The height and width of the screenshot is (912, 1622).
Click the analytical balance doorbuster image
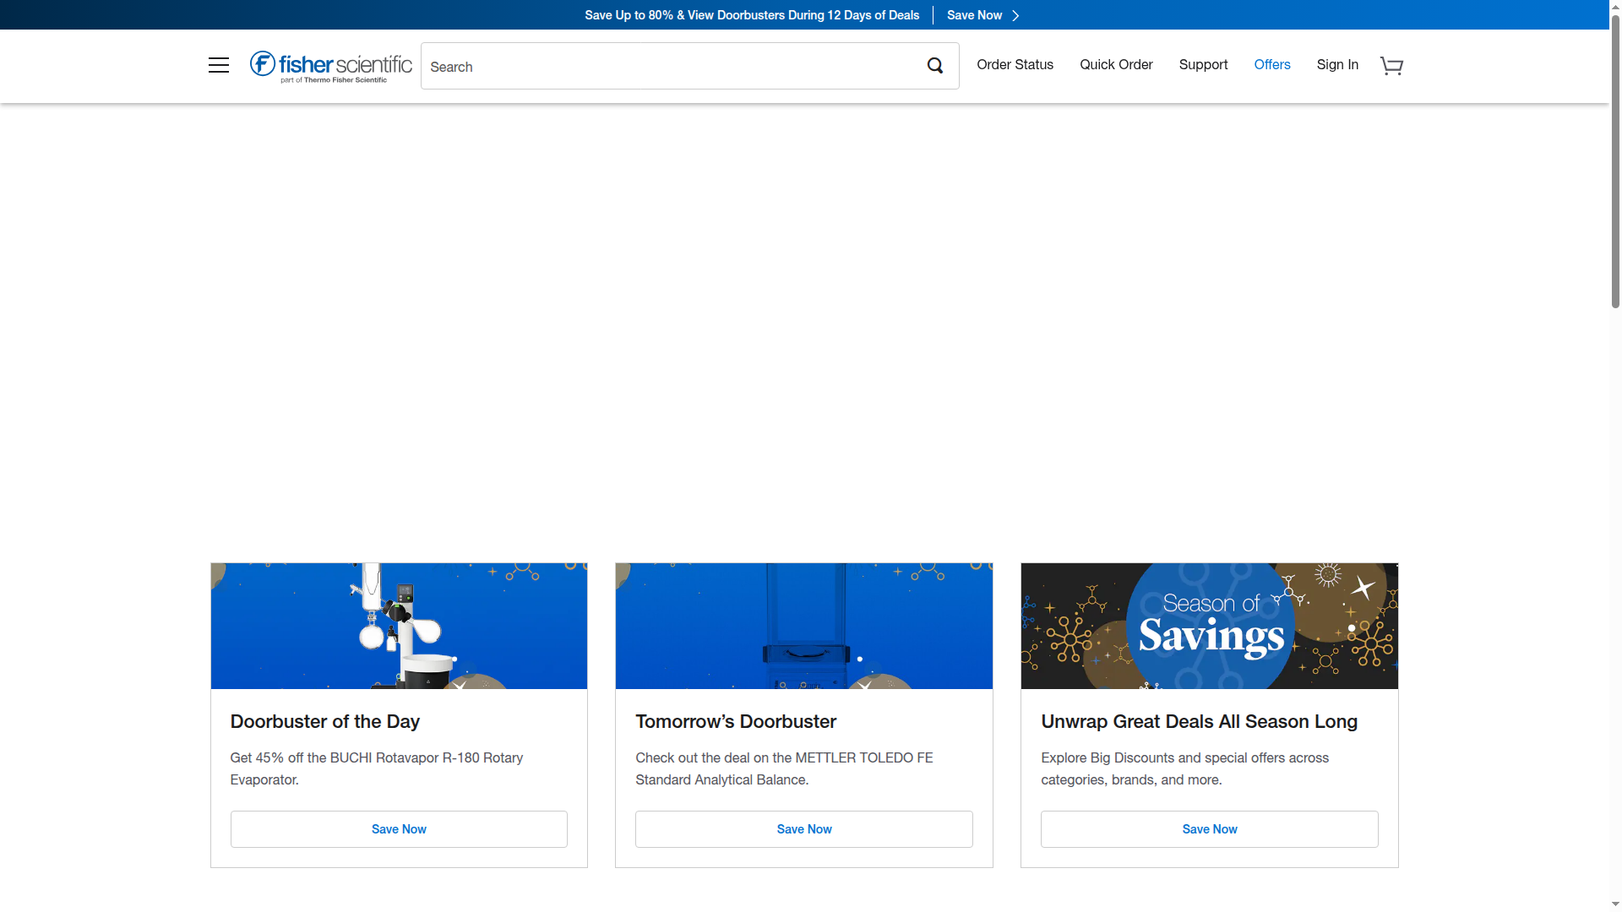click(x=803, y=625)
